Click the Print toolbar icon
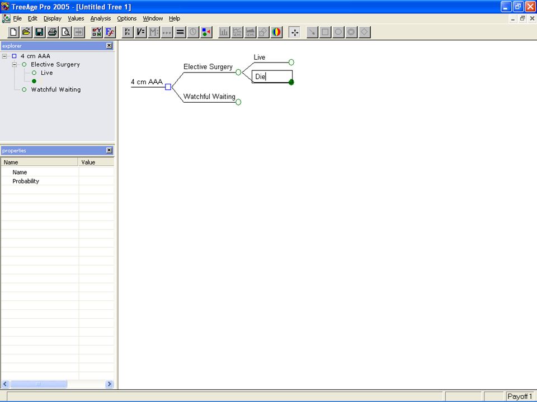 [x=53, y=32]
